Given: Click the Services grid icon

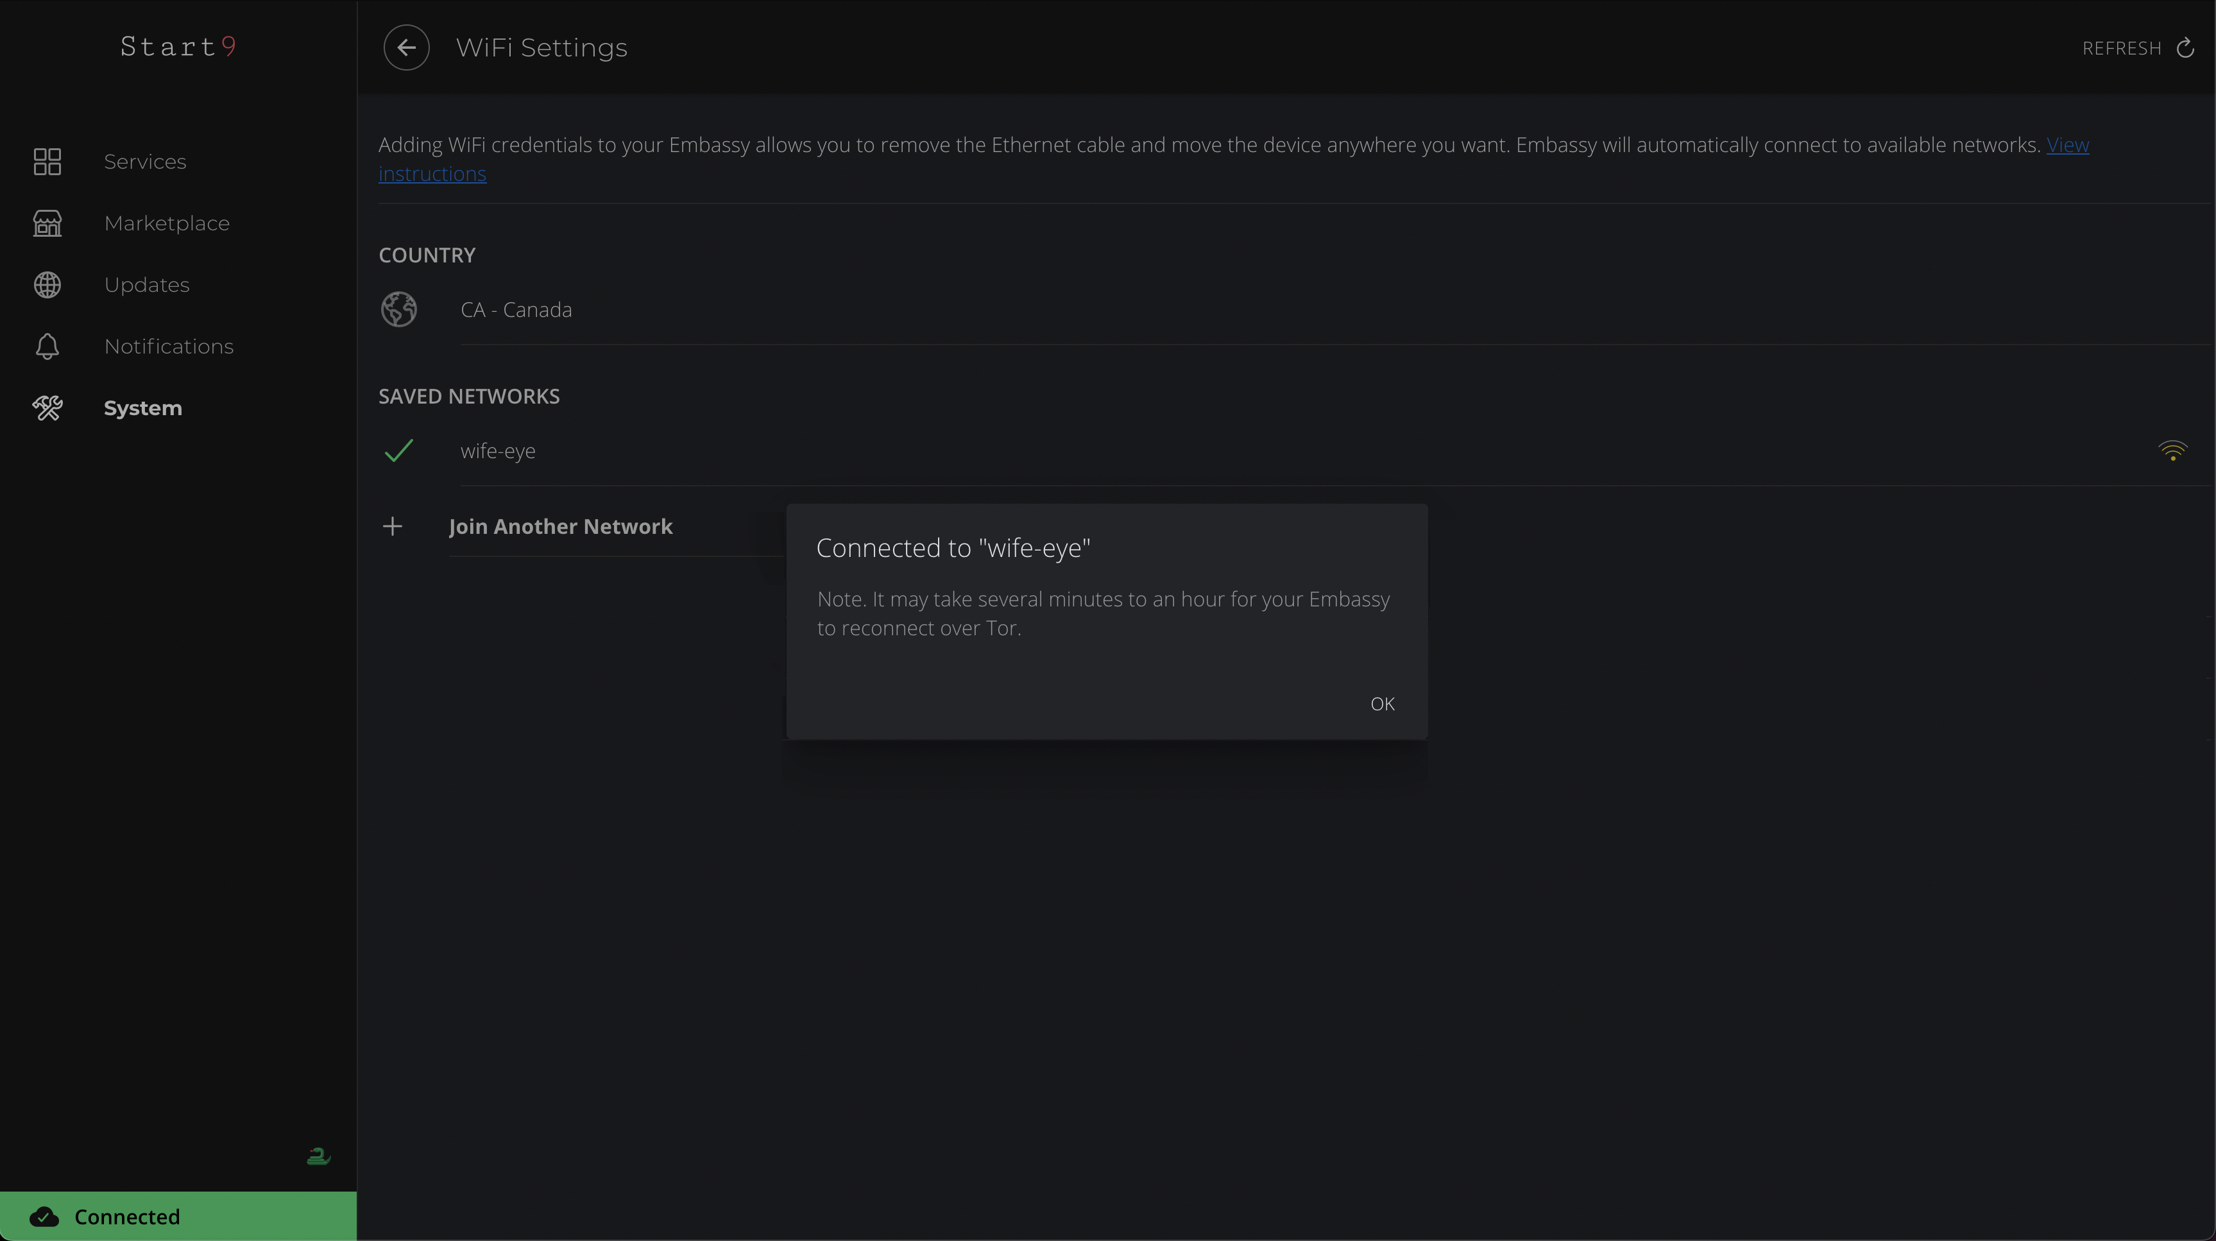Looking at the screenshot, I should coord(47,162).
